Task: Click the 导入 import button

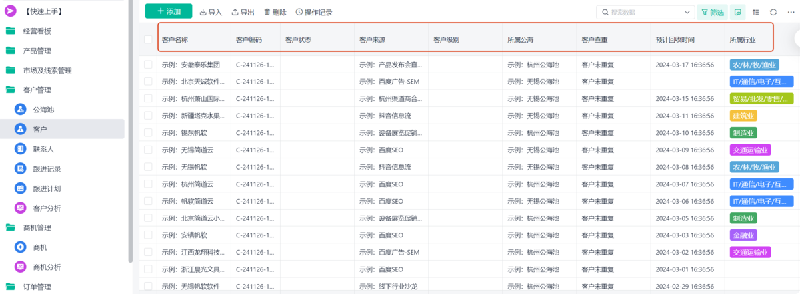Action: click(211, 12)
